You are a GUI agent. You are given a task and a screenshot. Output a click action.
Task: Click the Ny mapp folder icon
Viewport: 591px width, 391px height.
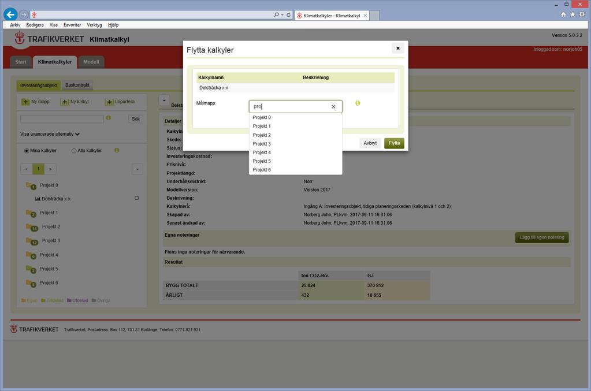point(25,102)
